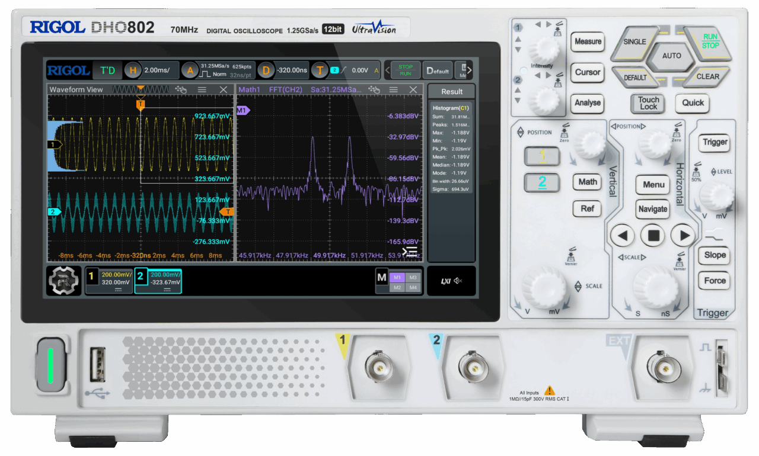
Task: Tap the on-screen Default shortcut button
Action: tap(438, 70)
